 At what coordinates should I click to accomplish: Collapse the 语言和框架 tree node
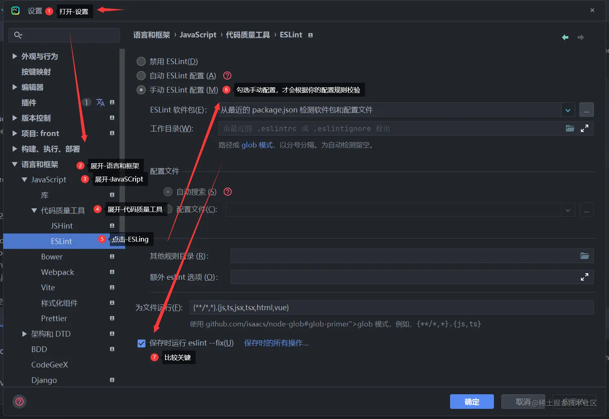[15, 164]
